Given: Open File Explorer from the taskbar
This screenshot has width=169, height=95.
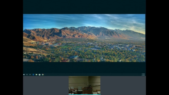Looking at the screenshot, I should [x=36, y=74].
